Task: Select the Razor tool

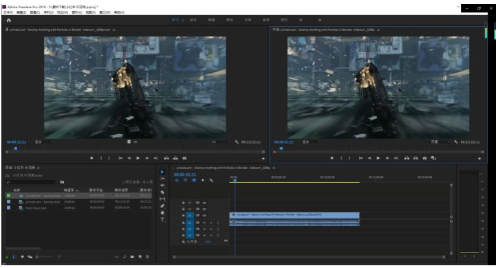Action: [x=162, y=192]
